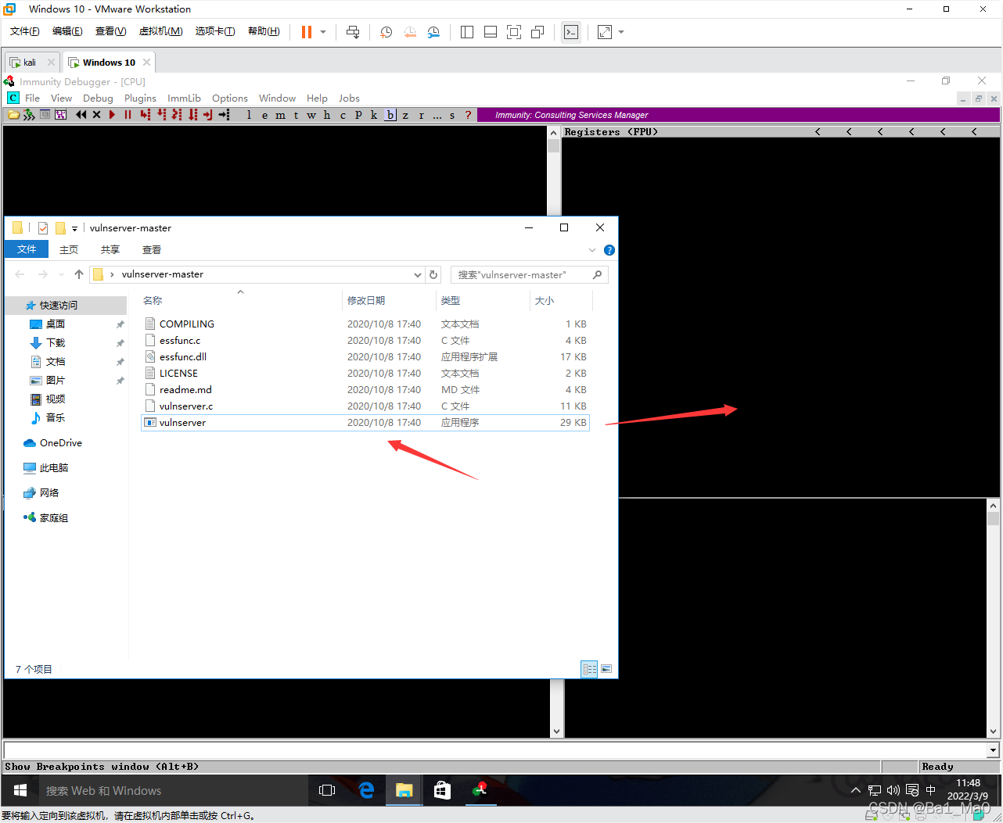Switch Explorer to details view button

point(589,669)
